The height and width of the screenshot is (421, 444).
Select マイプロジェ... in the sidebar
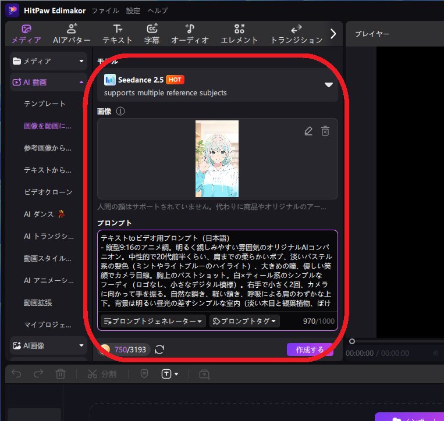[48, 325]
